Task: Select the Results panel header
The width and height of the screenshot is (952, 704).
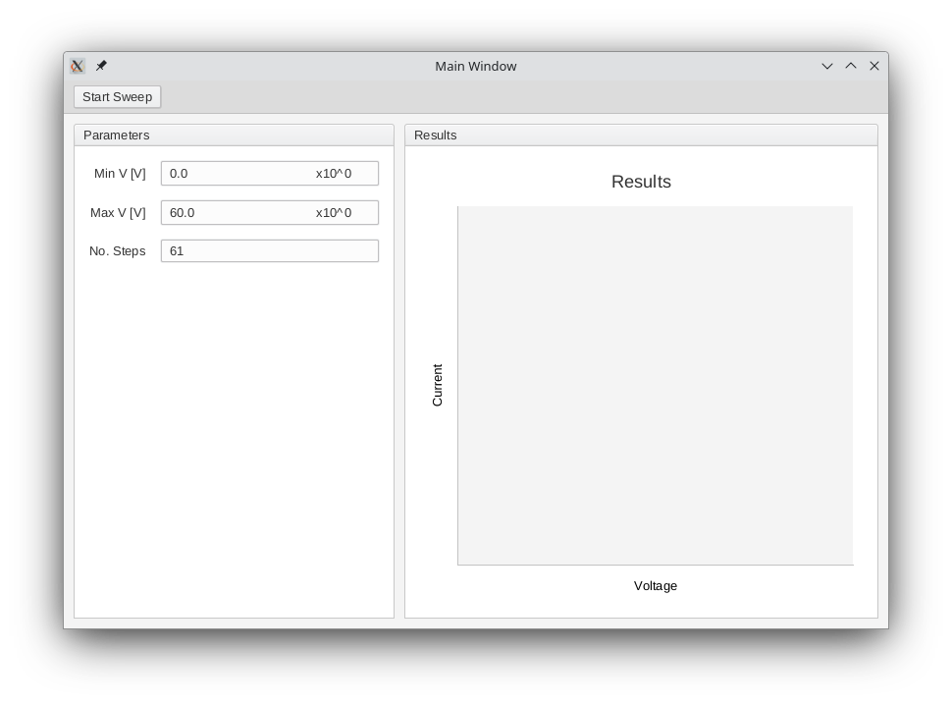Action: pyautogui.click(x=641, y=135)
